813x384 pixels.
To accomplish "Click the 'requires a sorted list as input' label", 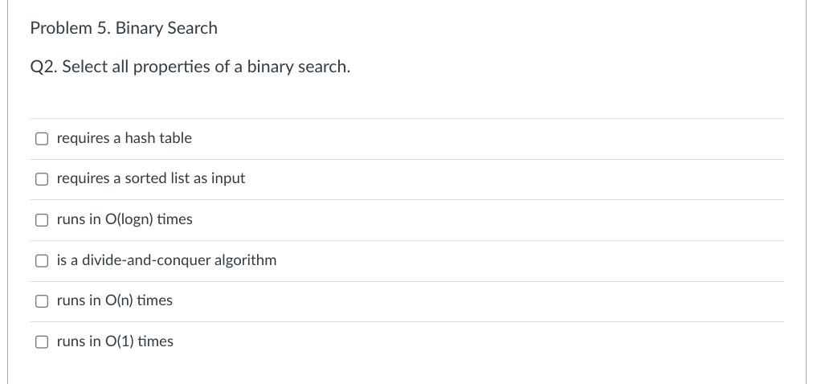I will coord(151,178).
